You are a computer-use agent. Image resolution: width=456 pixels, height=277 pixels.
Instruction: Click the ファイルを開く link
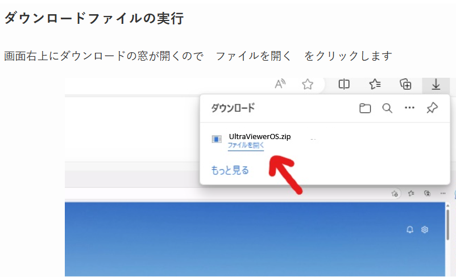[246, 145]
